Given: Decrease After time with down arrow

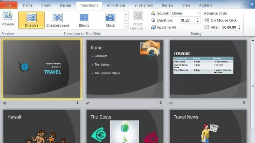Looking at the screenshot, I should pos(239,29).
